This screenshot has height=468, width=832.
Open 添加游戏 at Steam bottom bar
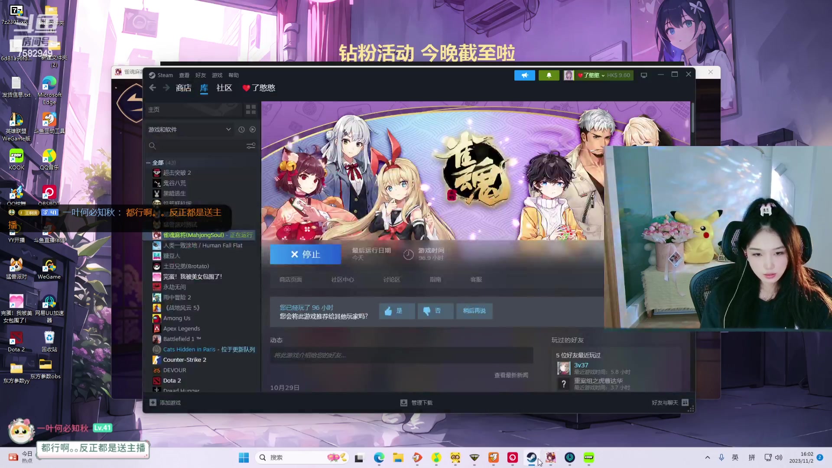click(165, 403)
